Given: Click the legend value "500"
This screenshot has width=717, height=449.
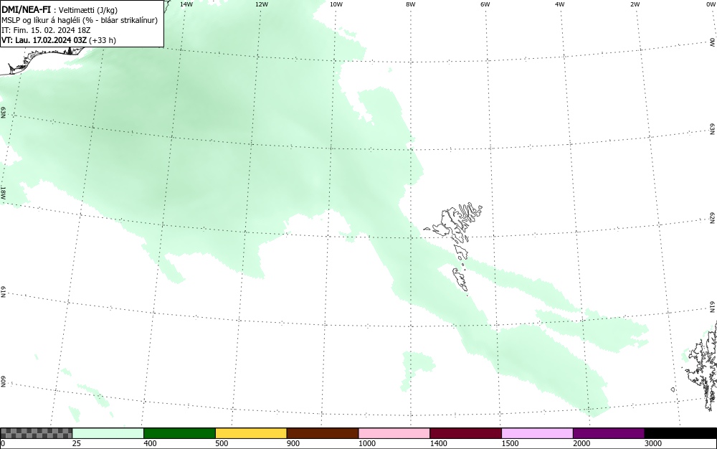Looking at the screenshot, I should click(x=222, y=443).
